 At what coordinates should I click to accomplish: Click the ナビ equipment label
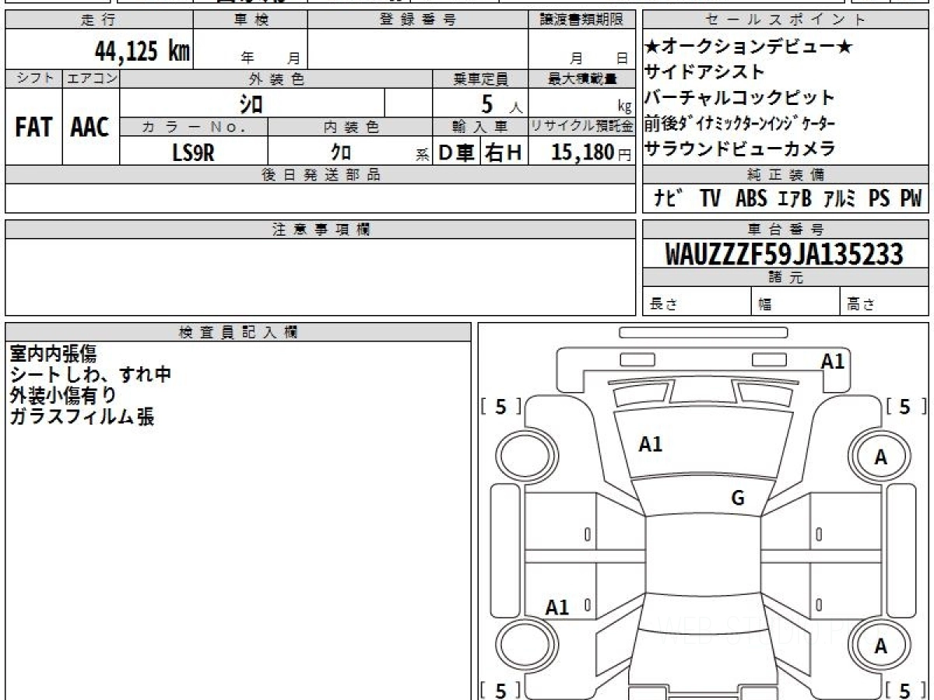(x=669, y=198)
